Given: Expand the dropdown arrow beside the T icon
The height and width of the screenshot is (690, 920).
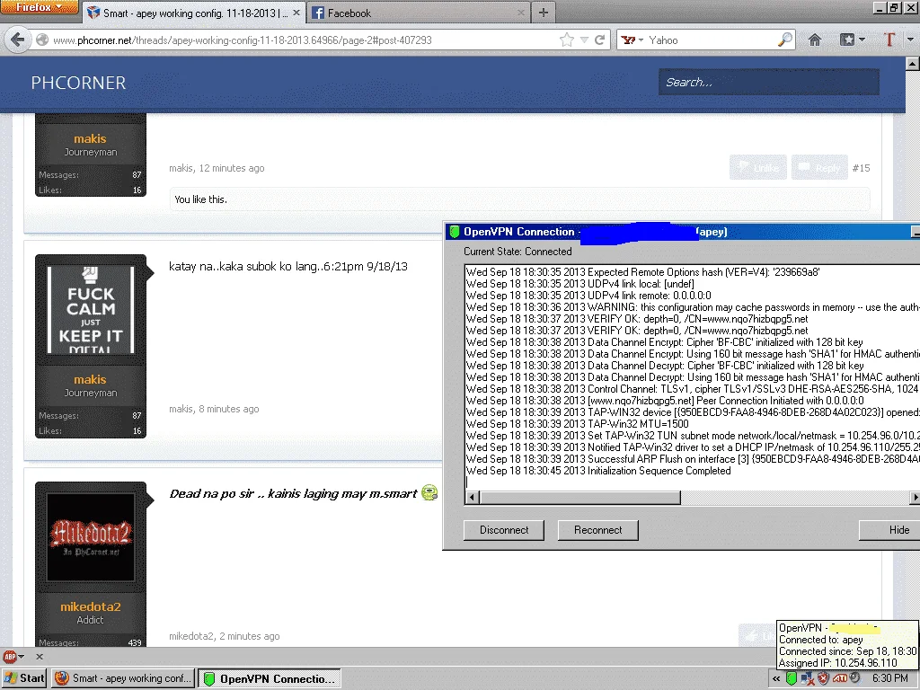Looking at the screenshot, I should (910, 40).
